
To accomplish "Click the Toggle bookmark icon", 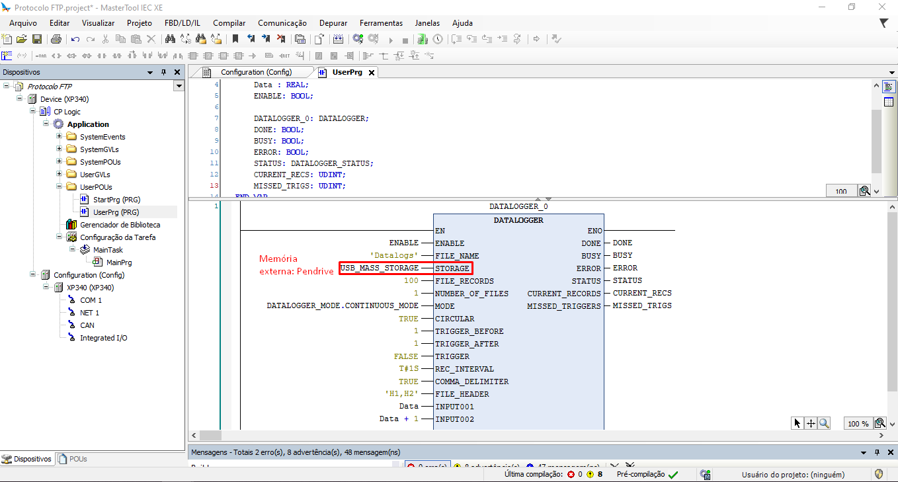I will (235, 39).
